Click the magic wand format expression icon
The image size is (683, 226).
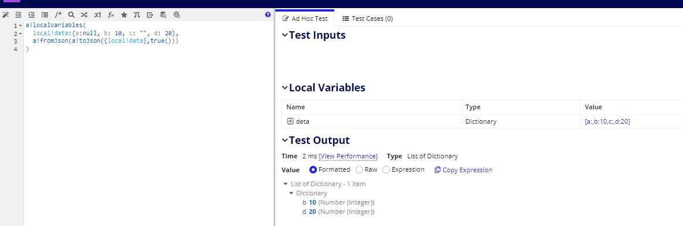(x=5, y=15)
